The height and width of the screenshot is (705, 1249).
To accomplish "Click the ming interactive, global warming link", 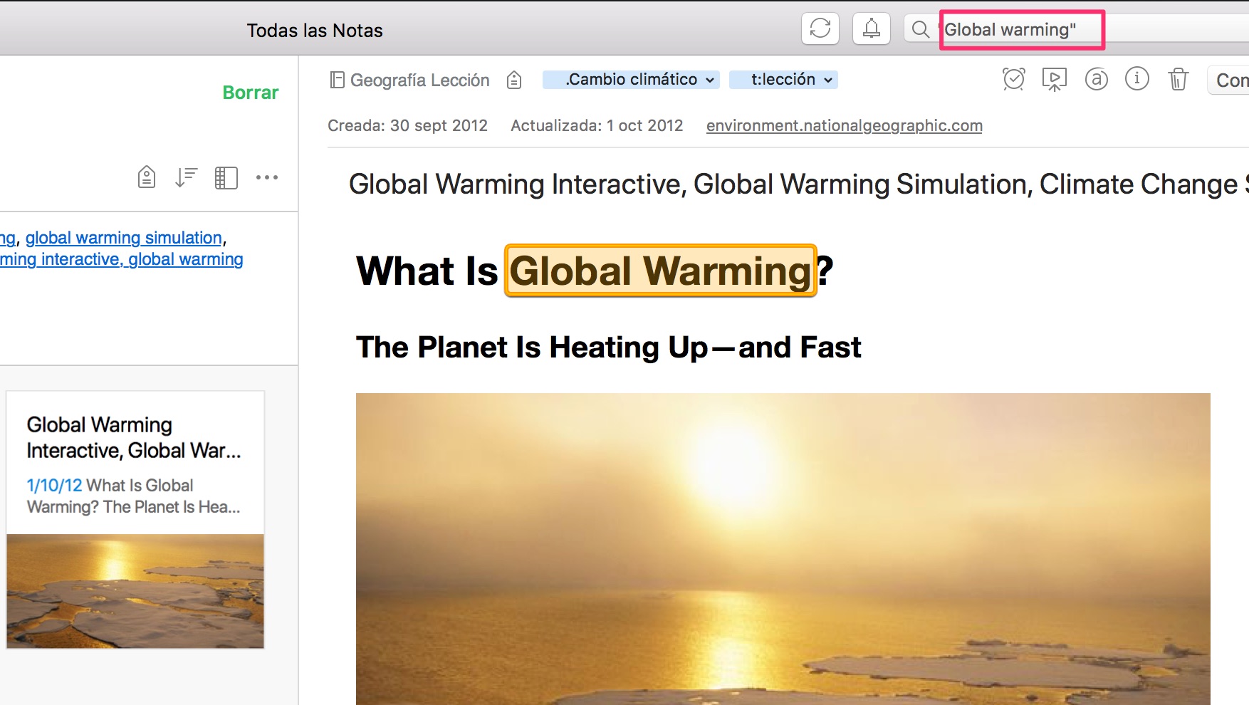I will point(121,259).
